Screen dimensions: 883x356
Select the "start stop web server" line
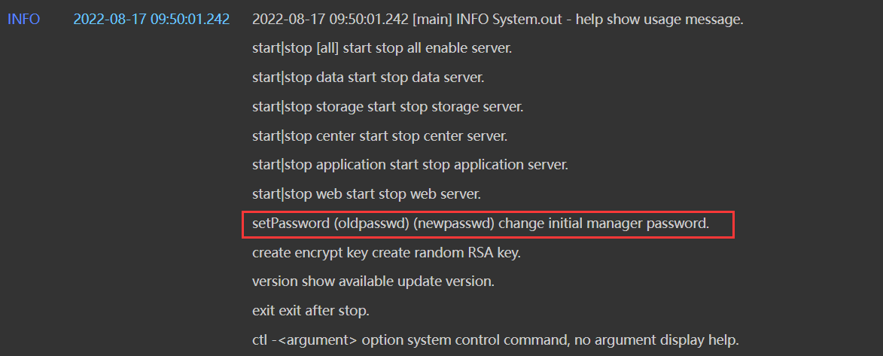pyautogui.click(x=366, y=193)
